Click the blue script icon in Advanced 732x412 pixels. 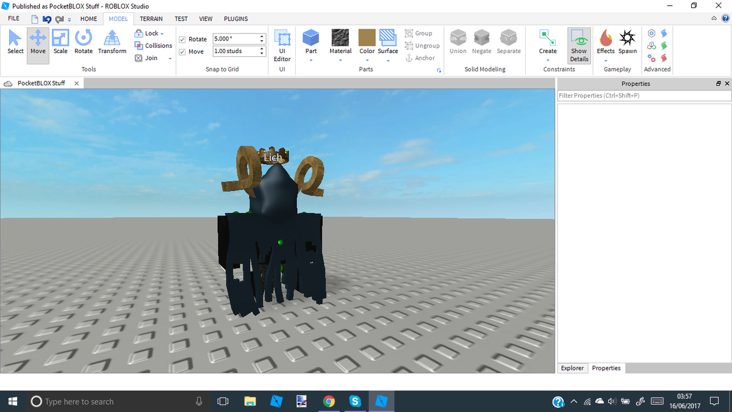click(x=664, y=33)
